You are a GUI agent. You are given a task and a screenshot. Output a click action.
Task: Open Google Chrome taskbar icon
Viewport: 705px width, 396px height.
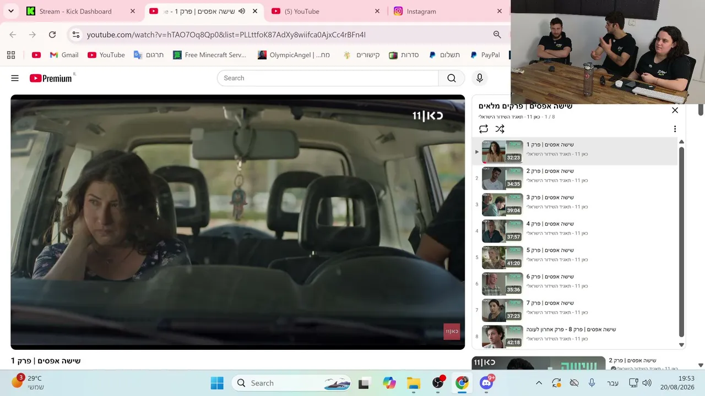coord(462,383)
